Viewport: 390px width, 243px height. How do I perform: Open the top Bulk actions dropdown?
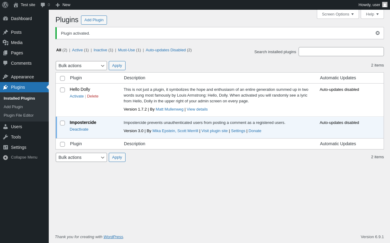(81, 66)
